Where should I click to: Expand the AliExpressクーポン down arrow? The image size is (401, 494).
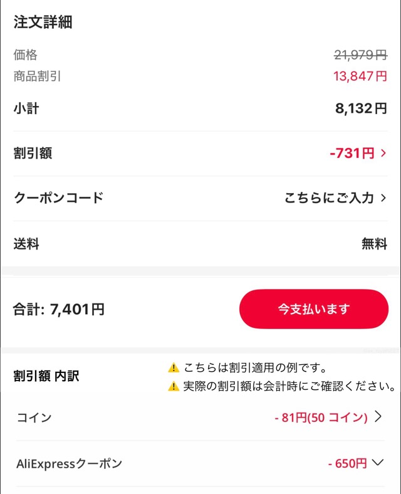377,463
